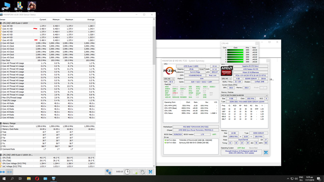Open Windows Start menu
Screen dimensions: 324x182
tap(4, 178)
